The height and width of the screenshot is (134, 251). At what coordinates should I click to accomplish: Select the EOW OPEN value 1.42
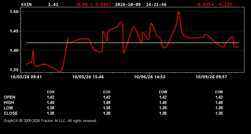pyautogui.click(x=163, y=97)
